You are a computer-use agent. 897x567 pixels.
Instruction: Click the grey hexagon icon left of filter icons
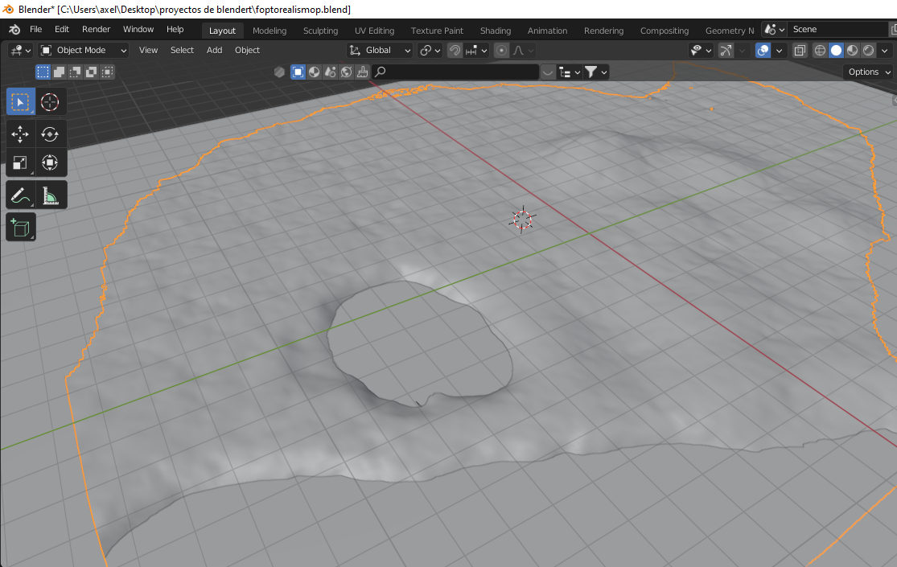pyautogui.click(x=279, y=72)
